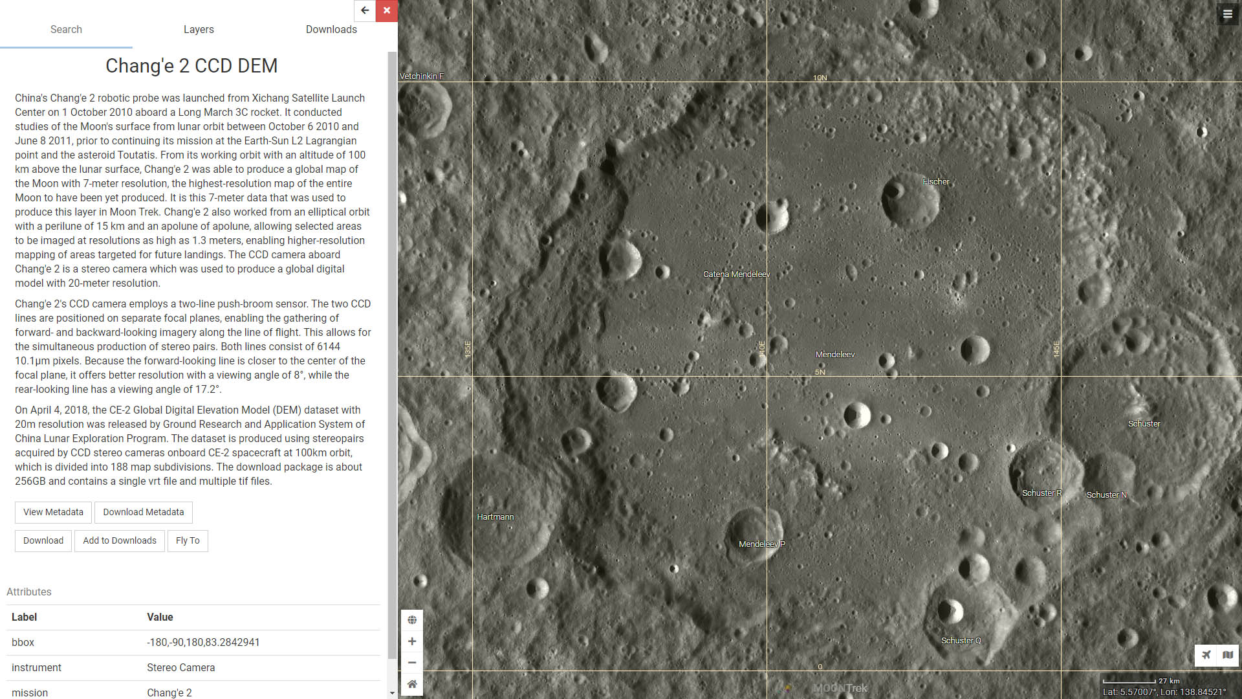Click the 5N latitude grid label

click(x=820, y=373)
